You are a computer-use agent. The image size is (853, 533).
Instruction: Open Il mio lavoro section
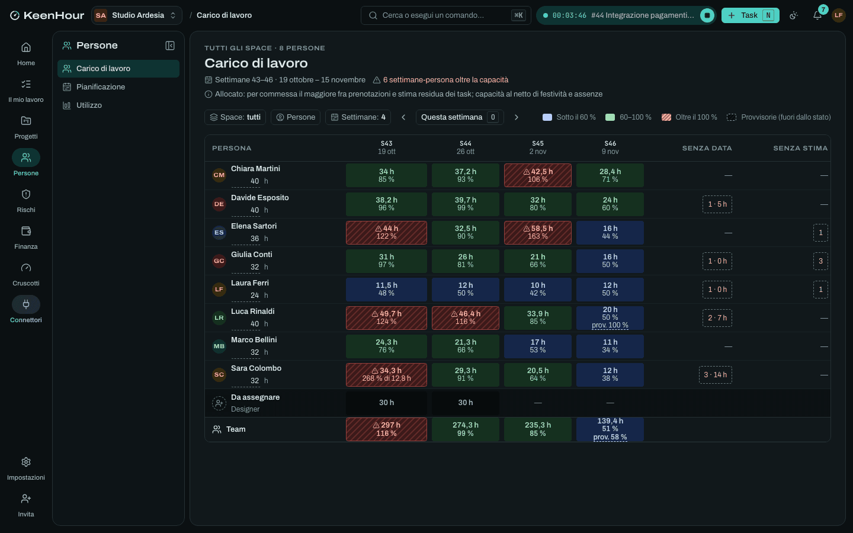click(x=26, y=91)
